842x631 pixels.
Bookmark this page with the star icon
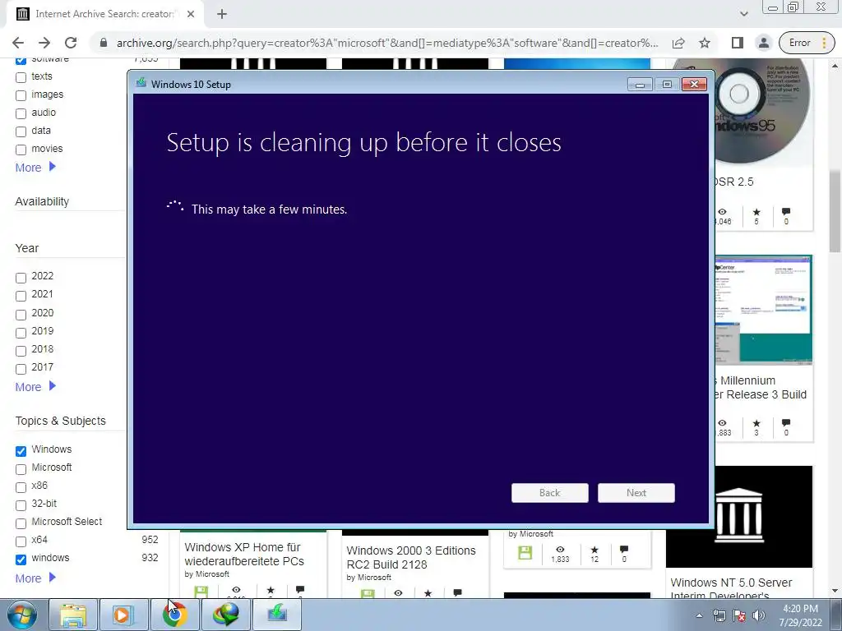[705, 43]
